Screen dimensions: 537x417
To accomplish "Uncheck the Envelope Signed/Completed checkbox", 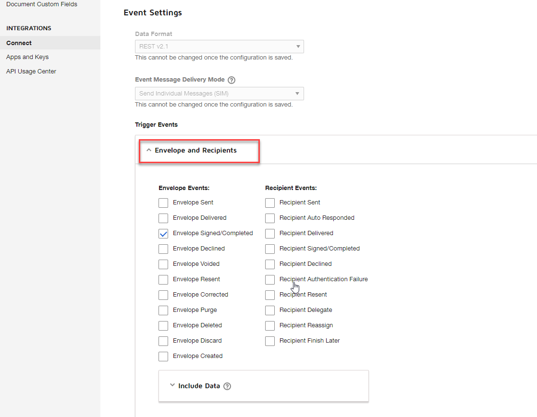I will tap(163, 234).
